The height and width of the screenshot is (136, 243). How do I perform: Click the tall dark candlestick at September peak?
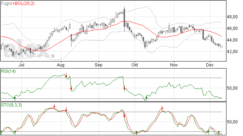coord(124,19)
